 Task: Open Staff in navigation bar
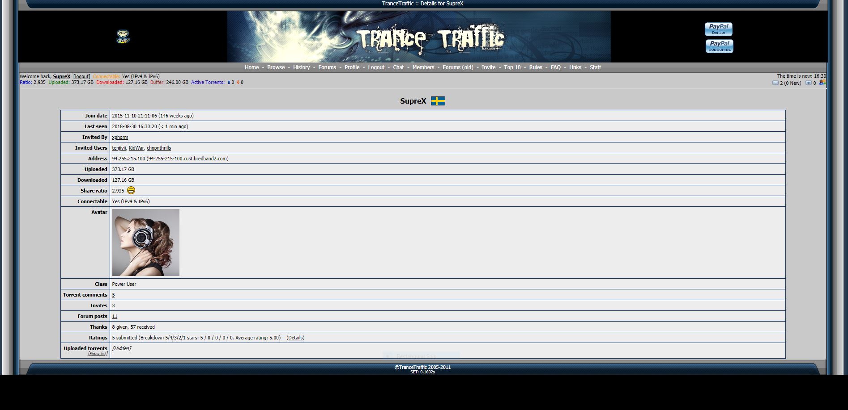595,67
